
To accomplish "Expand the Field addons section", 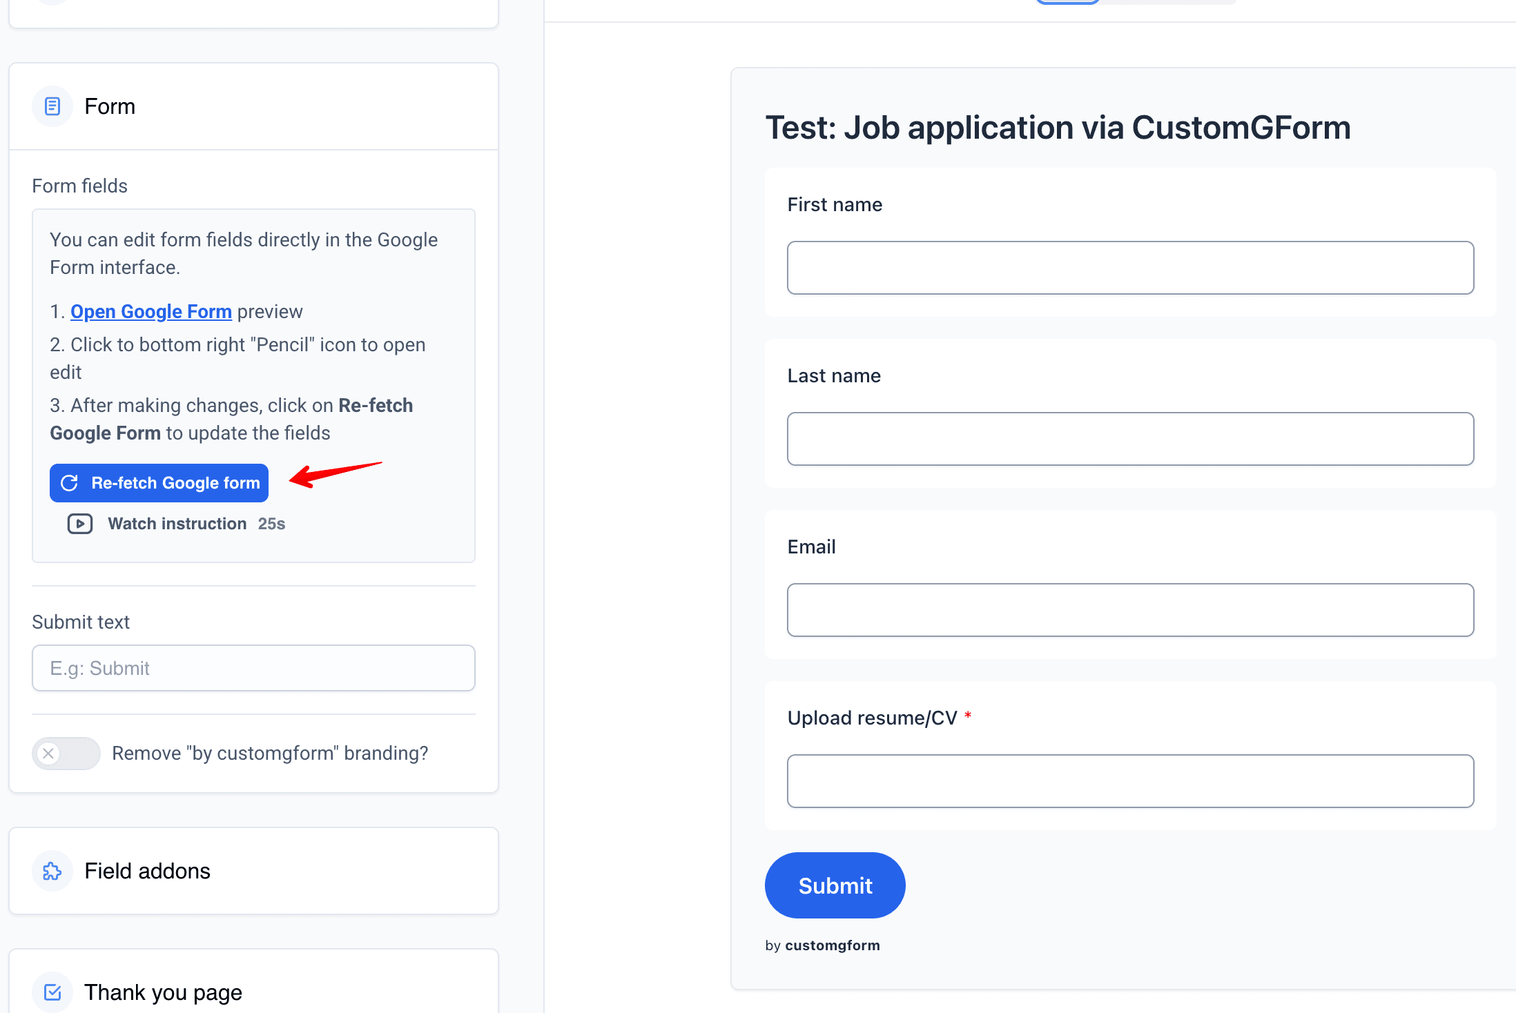I will tap(253, 871).
